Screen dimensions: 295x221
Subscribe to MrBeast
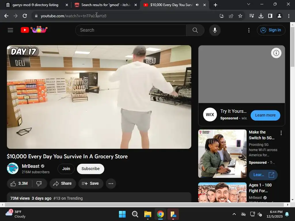point(90,169)
